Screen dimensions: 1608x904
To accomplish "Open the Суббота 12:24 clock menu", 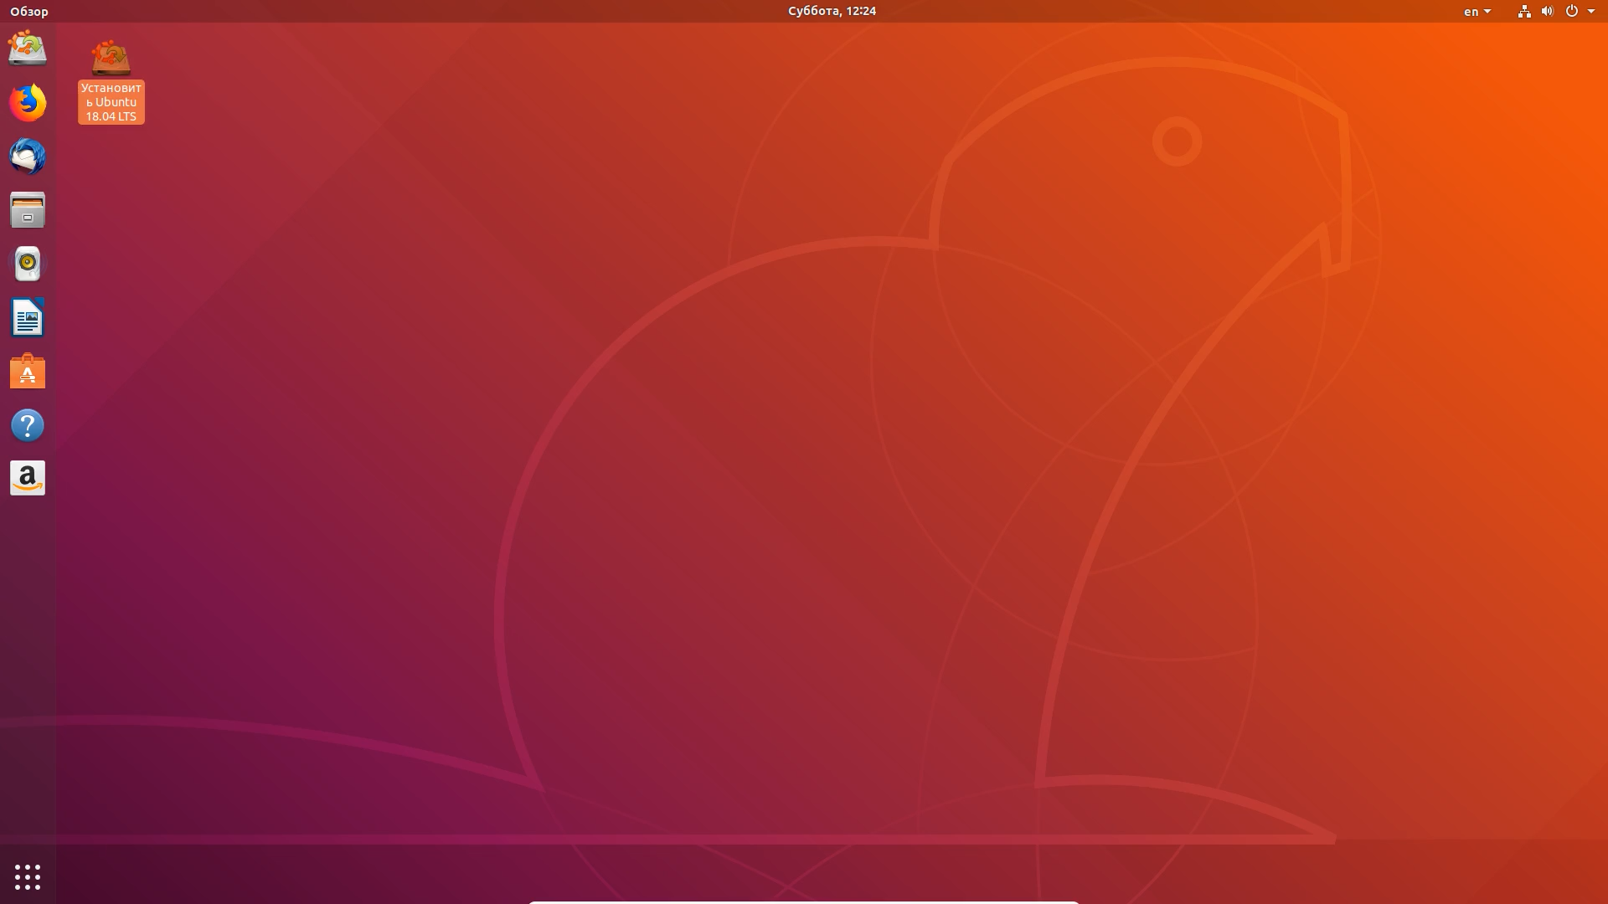I will coord(832,11).
